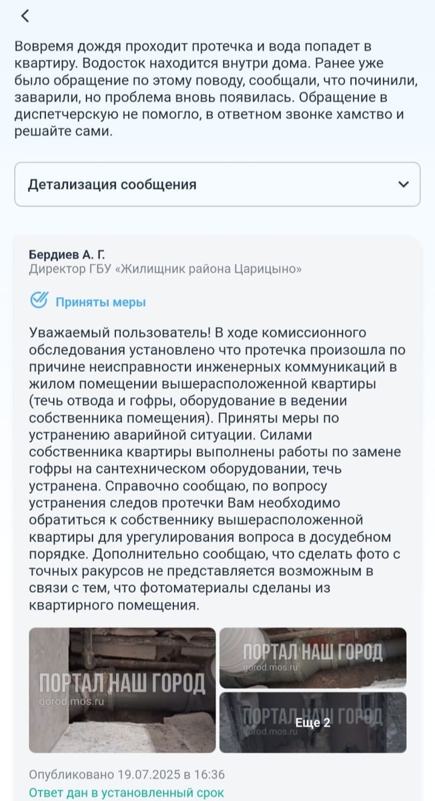Click the 'Детализация сообщения' dropdown row

click(217, 184)
